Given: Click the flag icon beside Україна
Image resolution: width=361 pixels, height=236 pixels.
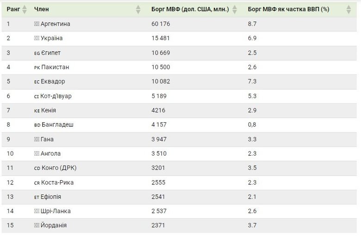Looking at the screenshot, I should click(x=37, y=38).
